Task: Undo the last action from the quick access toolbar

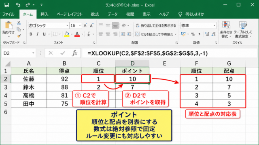Action: [x=18, y=5]
